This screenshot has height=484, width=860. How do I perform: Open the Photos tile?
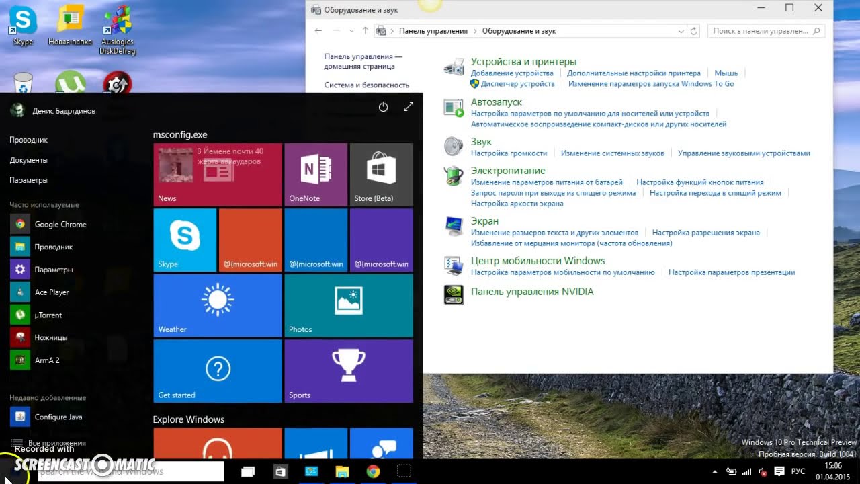pos(349,305)
